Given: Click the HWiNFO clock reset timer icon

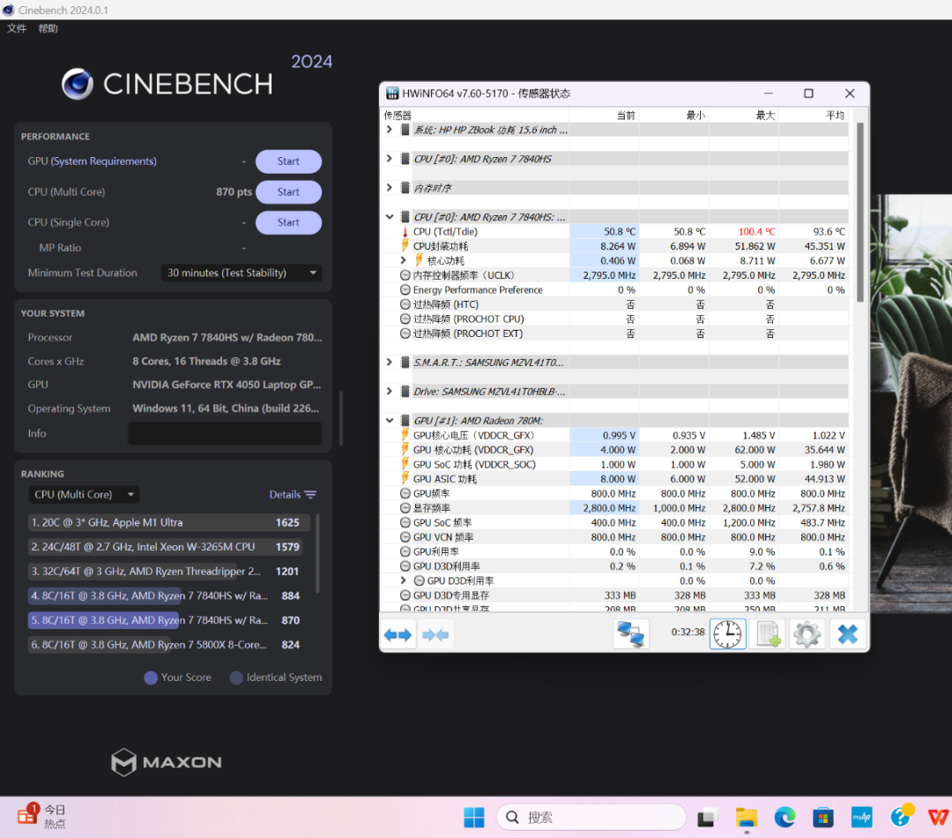Looking at the screenshot, I should (727, 634).
